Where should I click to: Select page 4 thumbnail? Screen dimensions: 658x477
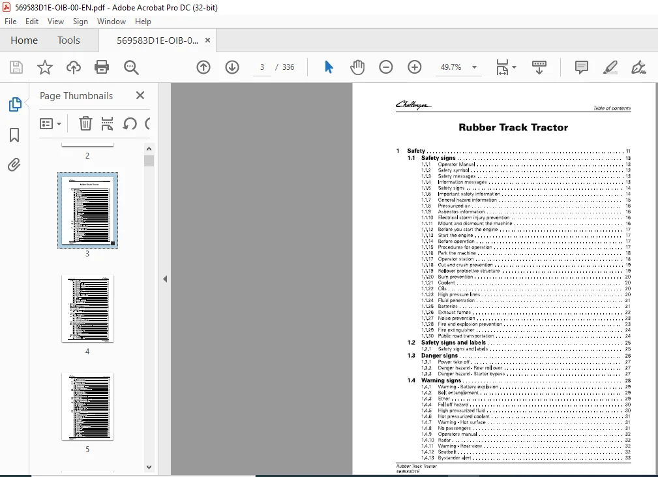click(87, 308)
